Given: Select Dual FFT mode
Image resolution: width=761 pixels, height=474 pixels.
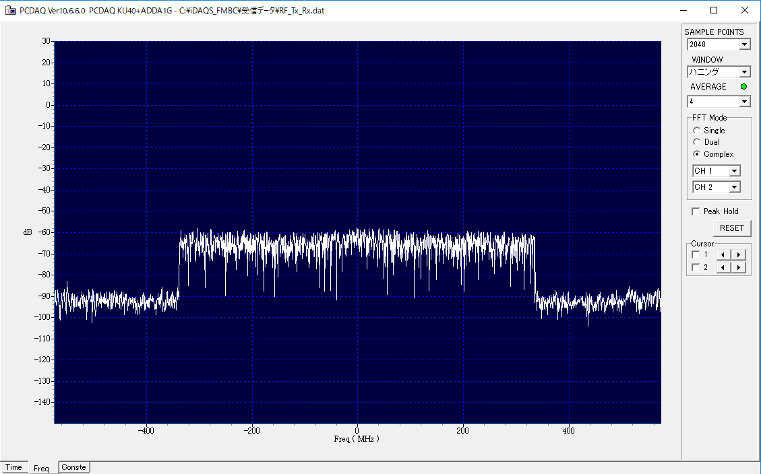Looking at the screenshot, I should tap(706, 142).
